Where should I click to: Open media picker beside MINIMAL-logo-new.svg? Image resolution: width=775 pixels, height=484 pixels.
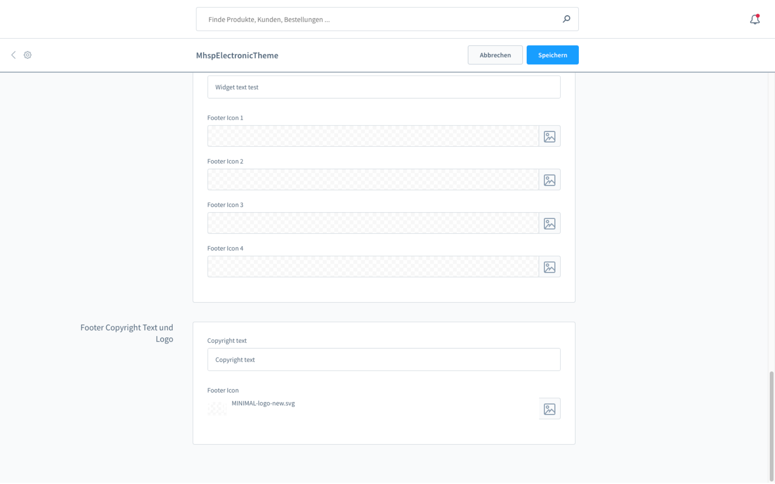(x=549, y=409)
